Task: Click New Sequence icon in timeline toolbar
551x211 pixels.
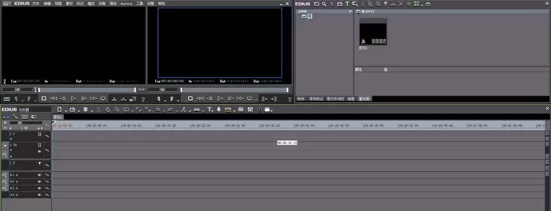Action: coord(60,110)
